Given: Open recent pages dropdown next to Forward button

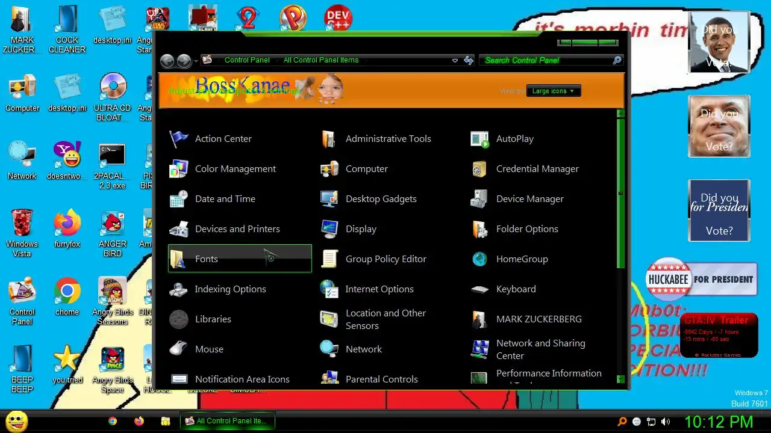Looking at the screenshot, I should point(196,61).
